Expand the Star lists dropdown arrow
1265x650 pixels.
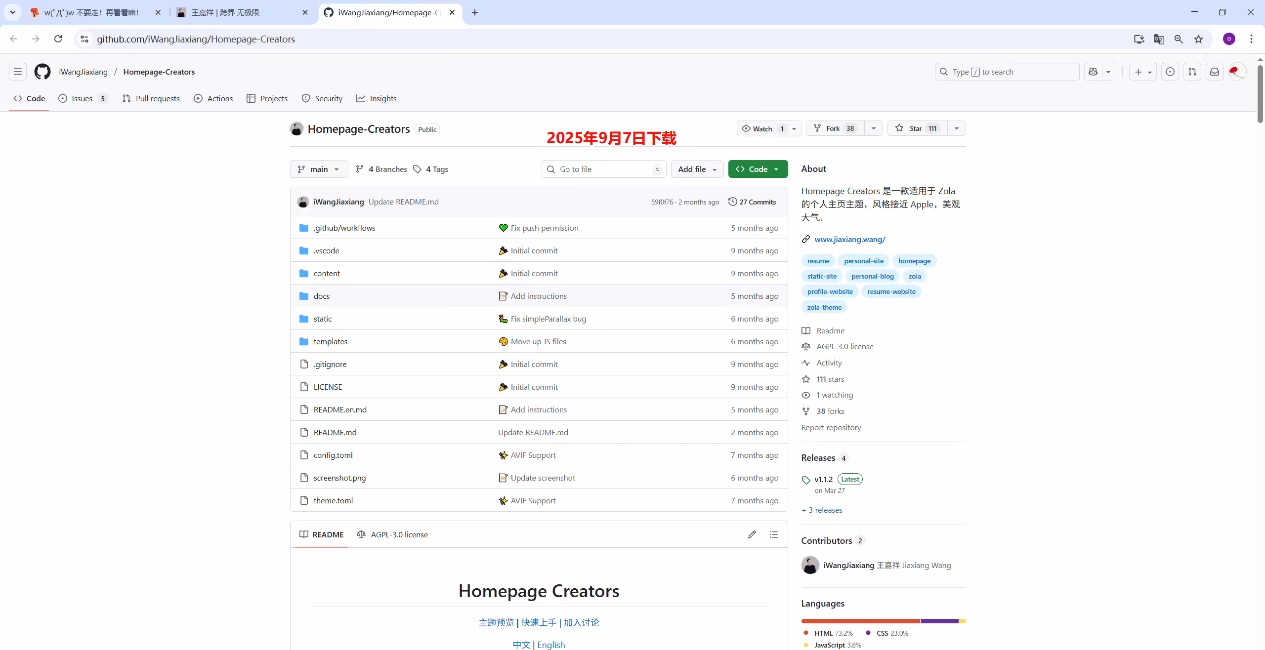point(957,128)
